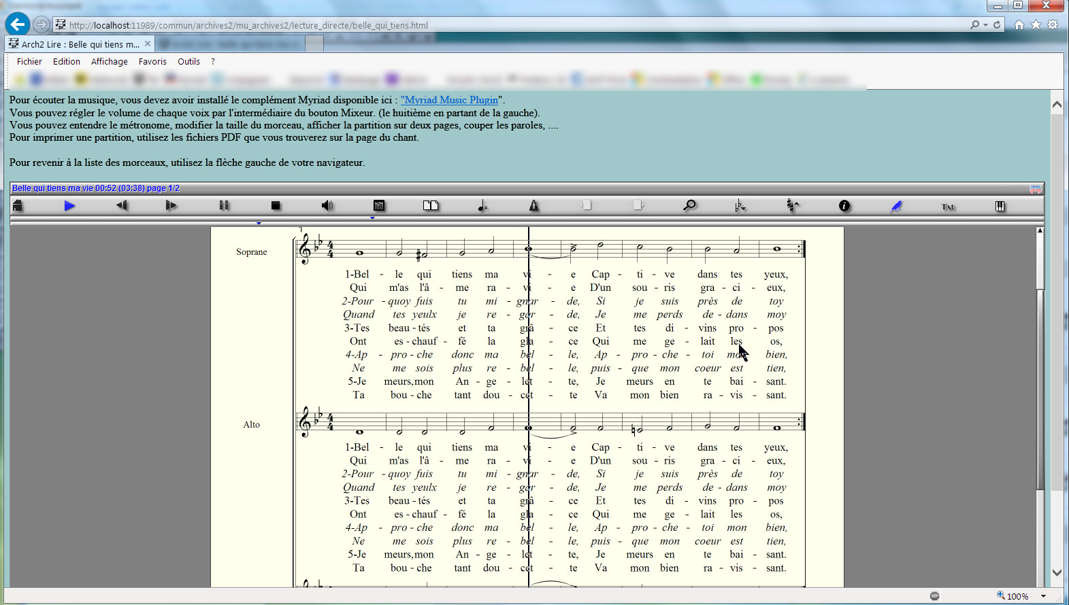
Task: Stop the music playback
Action: coord(276,205)
